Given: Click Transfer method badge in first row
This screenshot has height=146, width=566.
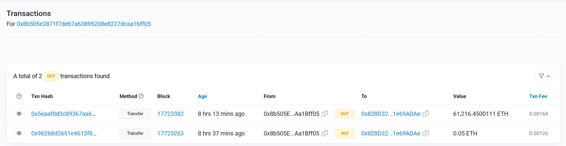Looking at the screenshot, I should [x=135, y=114].
